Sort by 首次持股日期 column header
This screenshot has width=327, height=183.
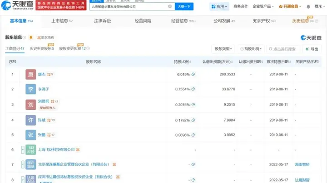coord(278,61)
